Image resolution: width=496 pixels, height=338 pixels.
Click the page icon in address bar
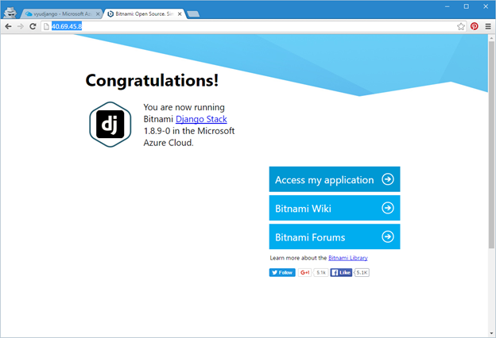[46, 26]
